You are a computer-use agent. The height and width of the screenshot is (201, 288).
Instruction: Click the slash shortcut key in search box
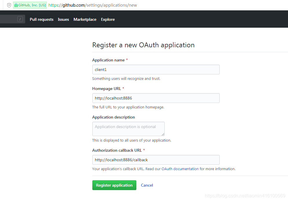pyautogui.click(x=20, y=19)
